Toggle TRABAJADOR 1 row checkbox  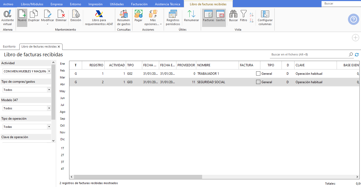pos(258,74)
